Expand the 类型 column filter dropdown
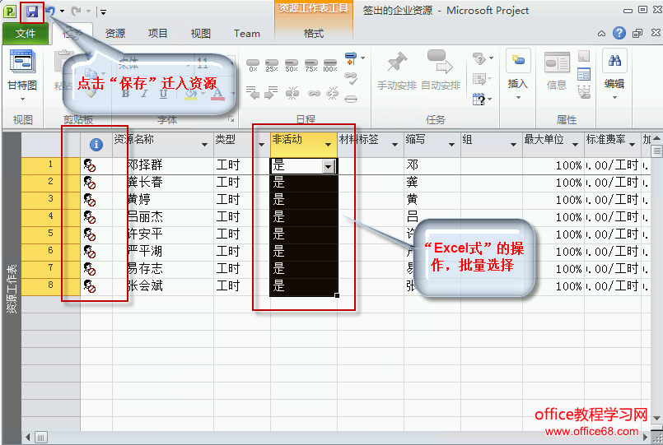Image resolution: width=663 pixels, height=445 pixels. point(261,145)
